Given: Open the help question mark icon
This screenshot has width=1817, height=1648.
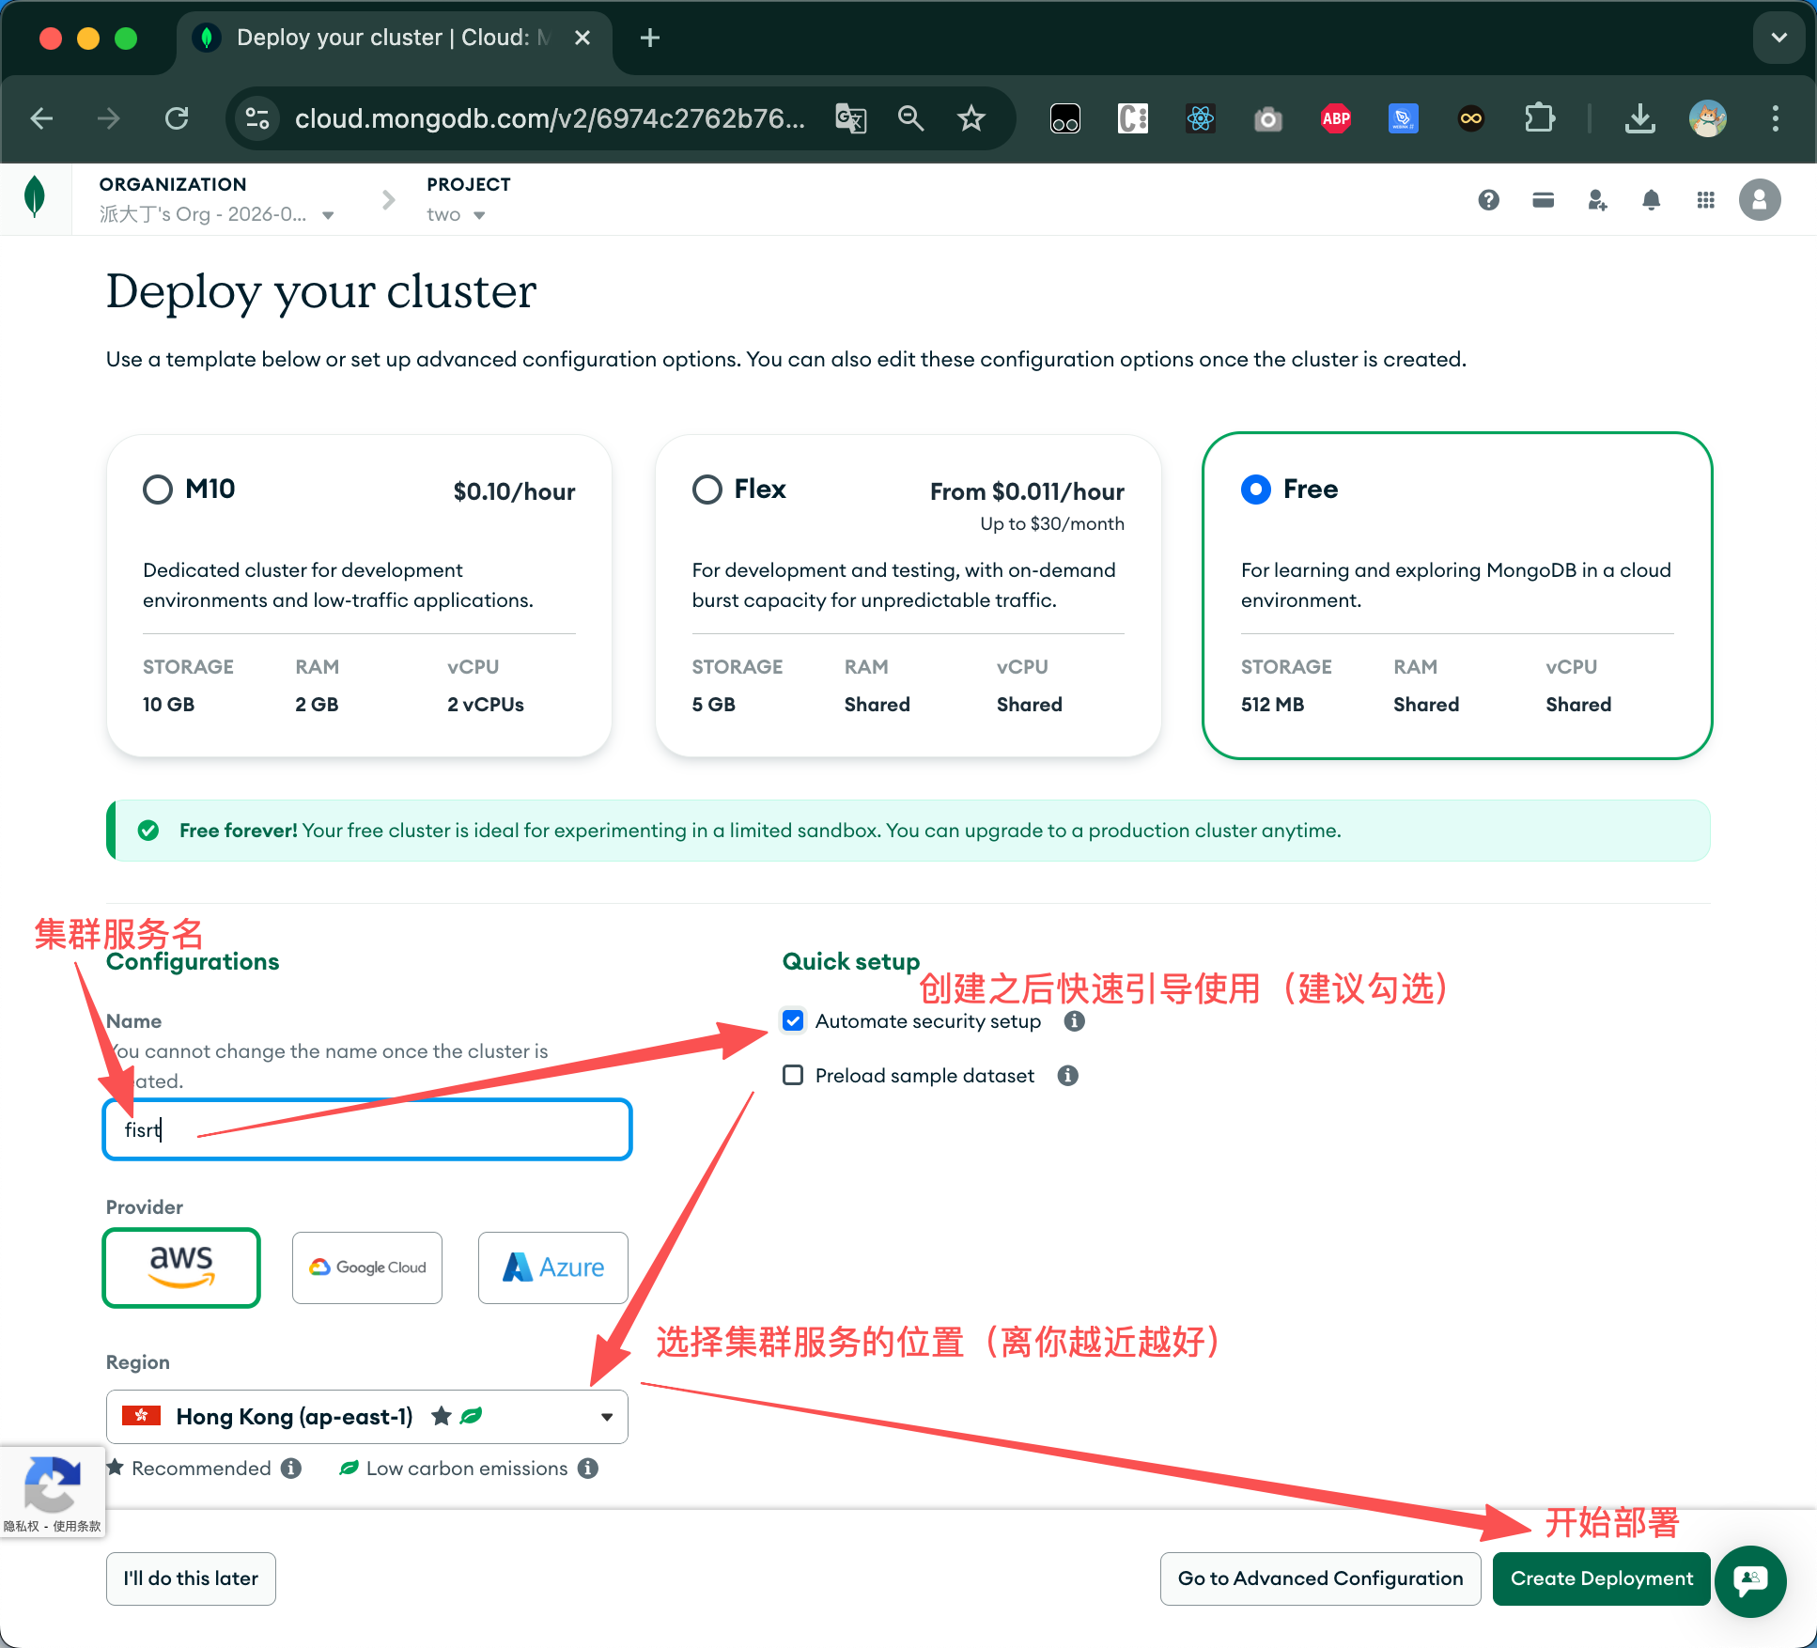Looking at the screenshot, I should (1488, 199).
